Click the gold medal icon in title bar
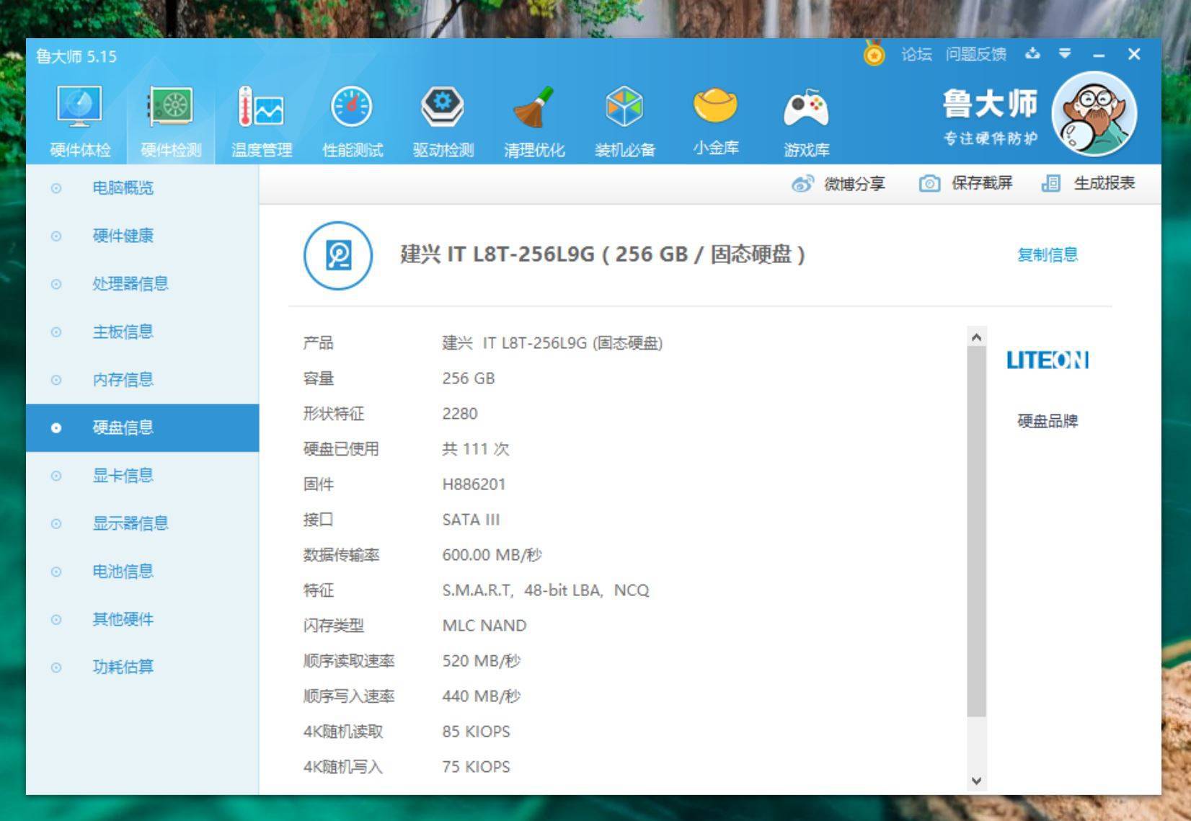The width and height of the screenshot is (1191, 821). (874, 53)
